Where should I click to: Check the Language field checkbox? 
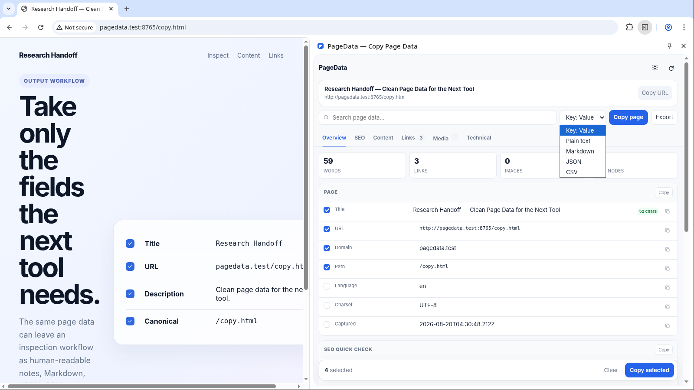pos(327,286)
